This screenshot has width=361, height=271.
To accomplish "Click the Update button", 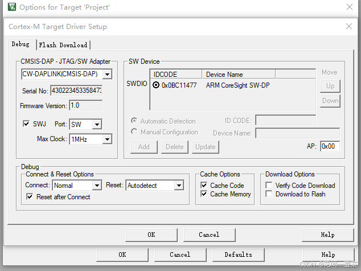I will (206, 147).
